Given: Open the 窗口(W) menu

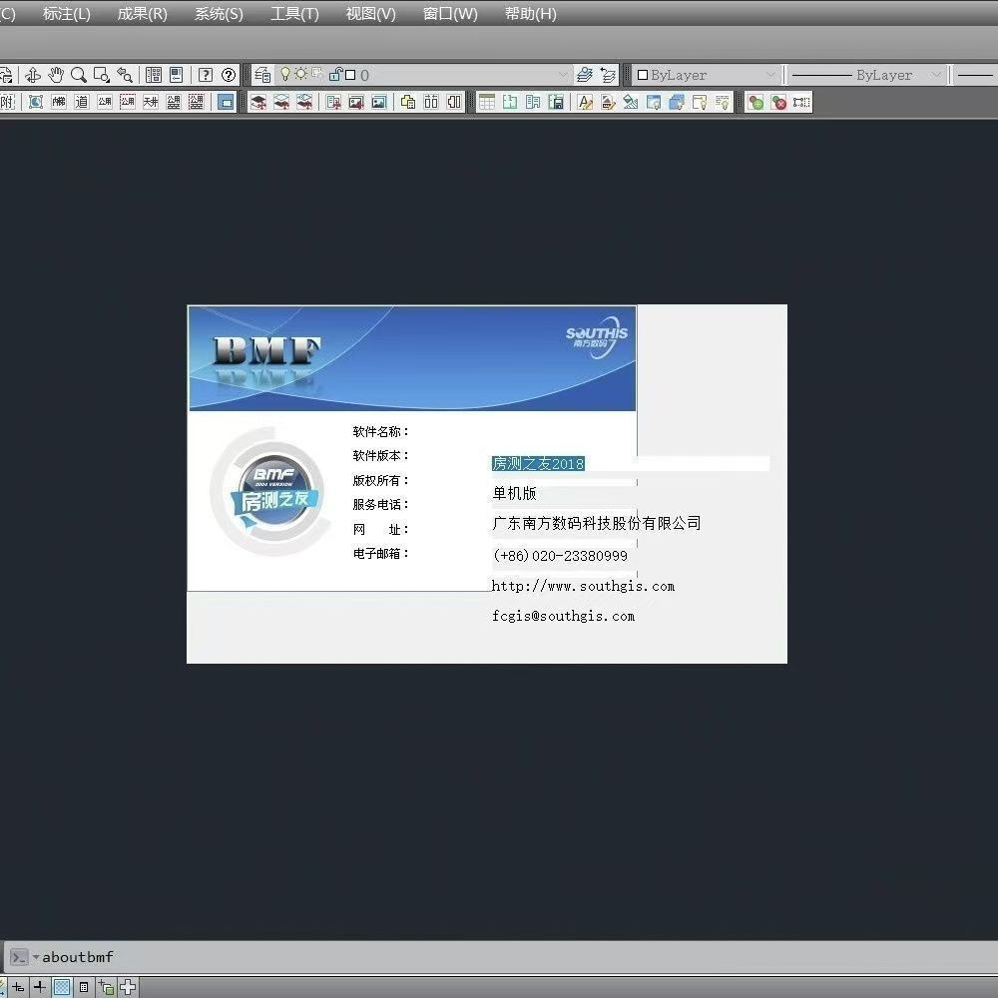Looking at the screenshot, I should (450, 13).
